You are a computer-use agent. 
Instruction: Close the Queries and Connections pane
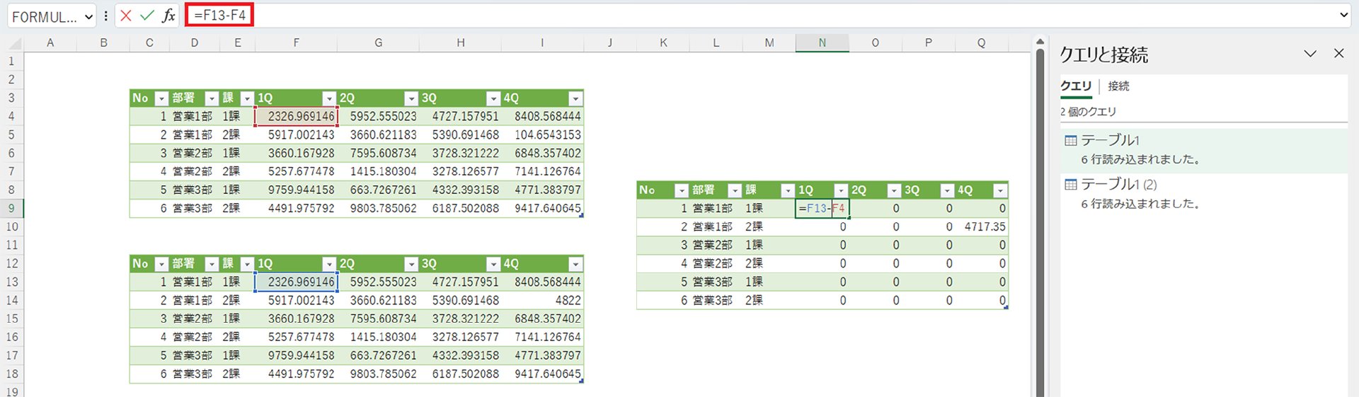click(1338, 53)
